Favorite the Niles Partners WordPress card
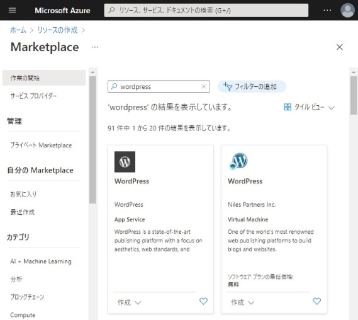 316,301
